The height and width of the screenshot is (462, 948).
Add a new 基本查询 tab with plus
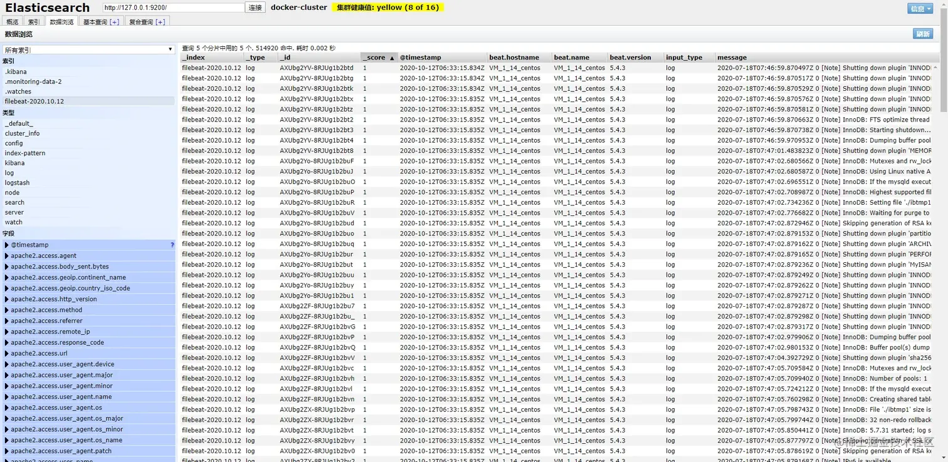114,22
